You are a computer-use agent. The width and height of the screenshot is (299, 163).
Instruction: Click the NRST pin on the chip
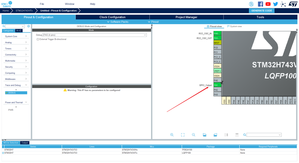click(217, 43)
